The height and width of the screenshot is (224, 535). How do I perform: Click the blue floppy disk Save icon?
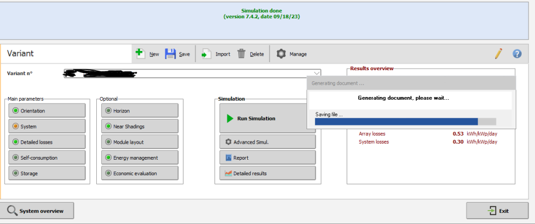[x=170, y=54]
